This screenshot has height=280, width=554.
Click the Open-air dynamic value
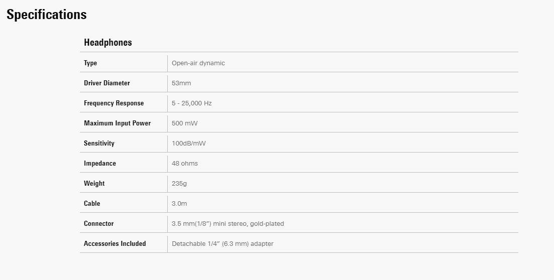[198, 63]
